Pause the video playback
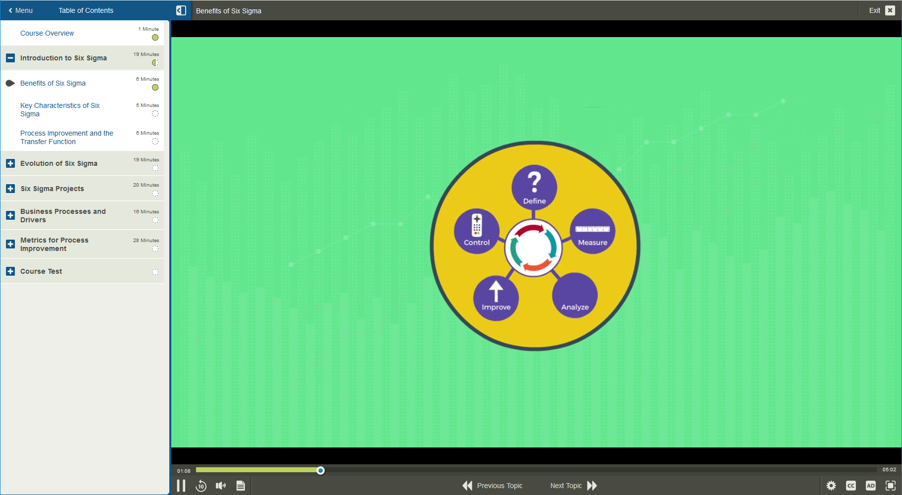This screenshot has height=495, width=902. tap(181, 486)
